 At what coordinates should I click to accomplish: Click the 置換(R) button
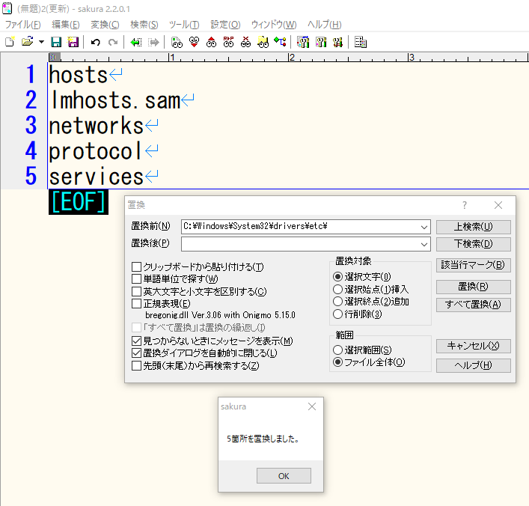point(474,287)
